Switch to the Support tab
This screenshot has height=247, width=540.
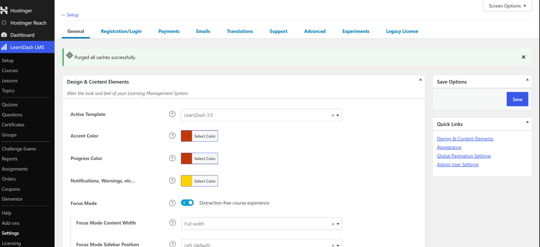[x=278, y=31]
